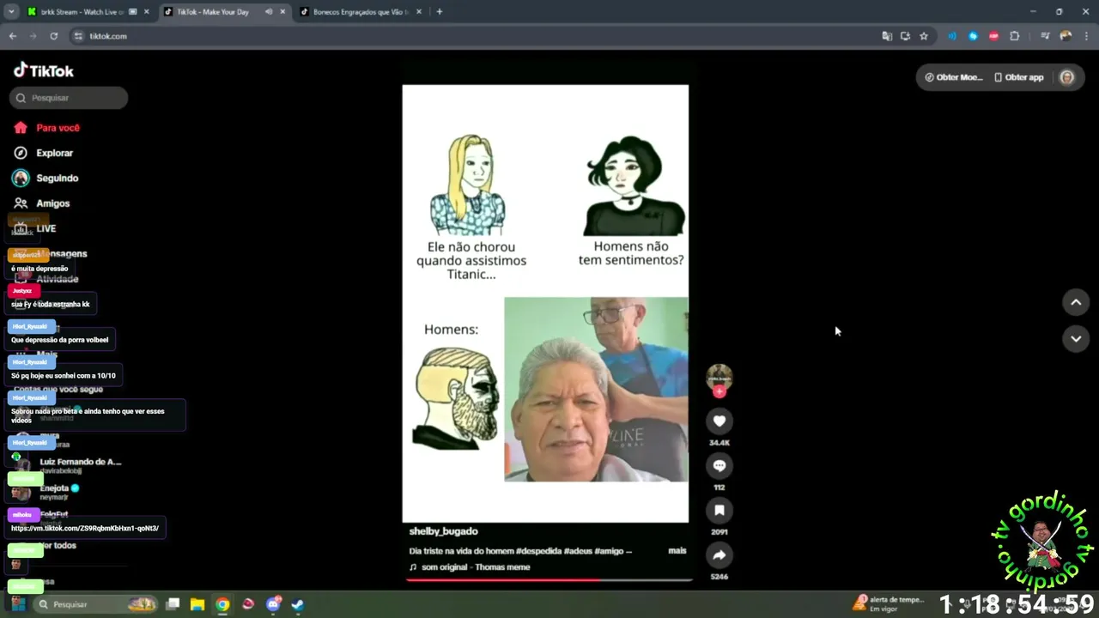This screenshot has width=1099, height=618.
Task: Click the Obter Moedas button
Action: (953, 77)
